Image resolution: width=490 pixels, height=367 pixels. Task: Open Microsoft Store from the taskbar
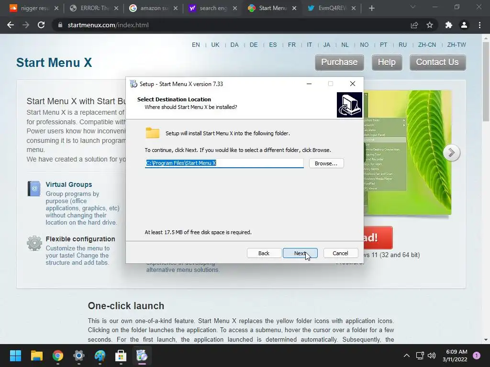(x=121, y=356)
